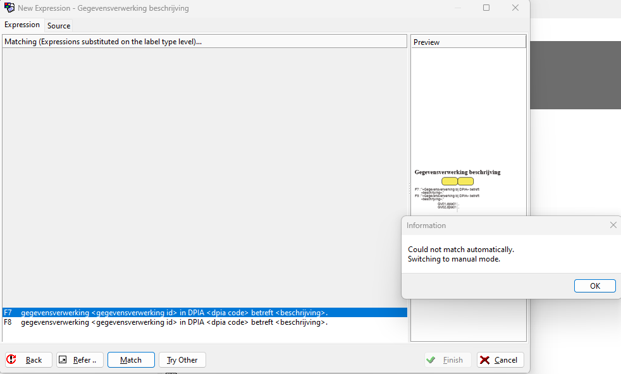Screen dimensions: 621x374
Task: Click the right yellow role box in preview
Action: 465,181
